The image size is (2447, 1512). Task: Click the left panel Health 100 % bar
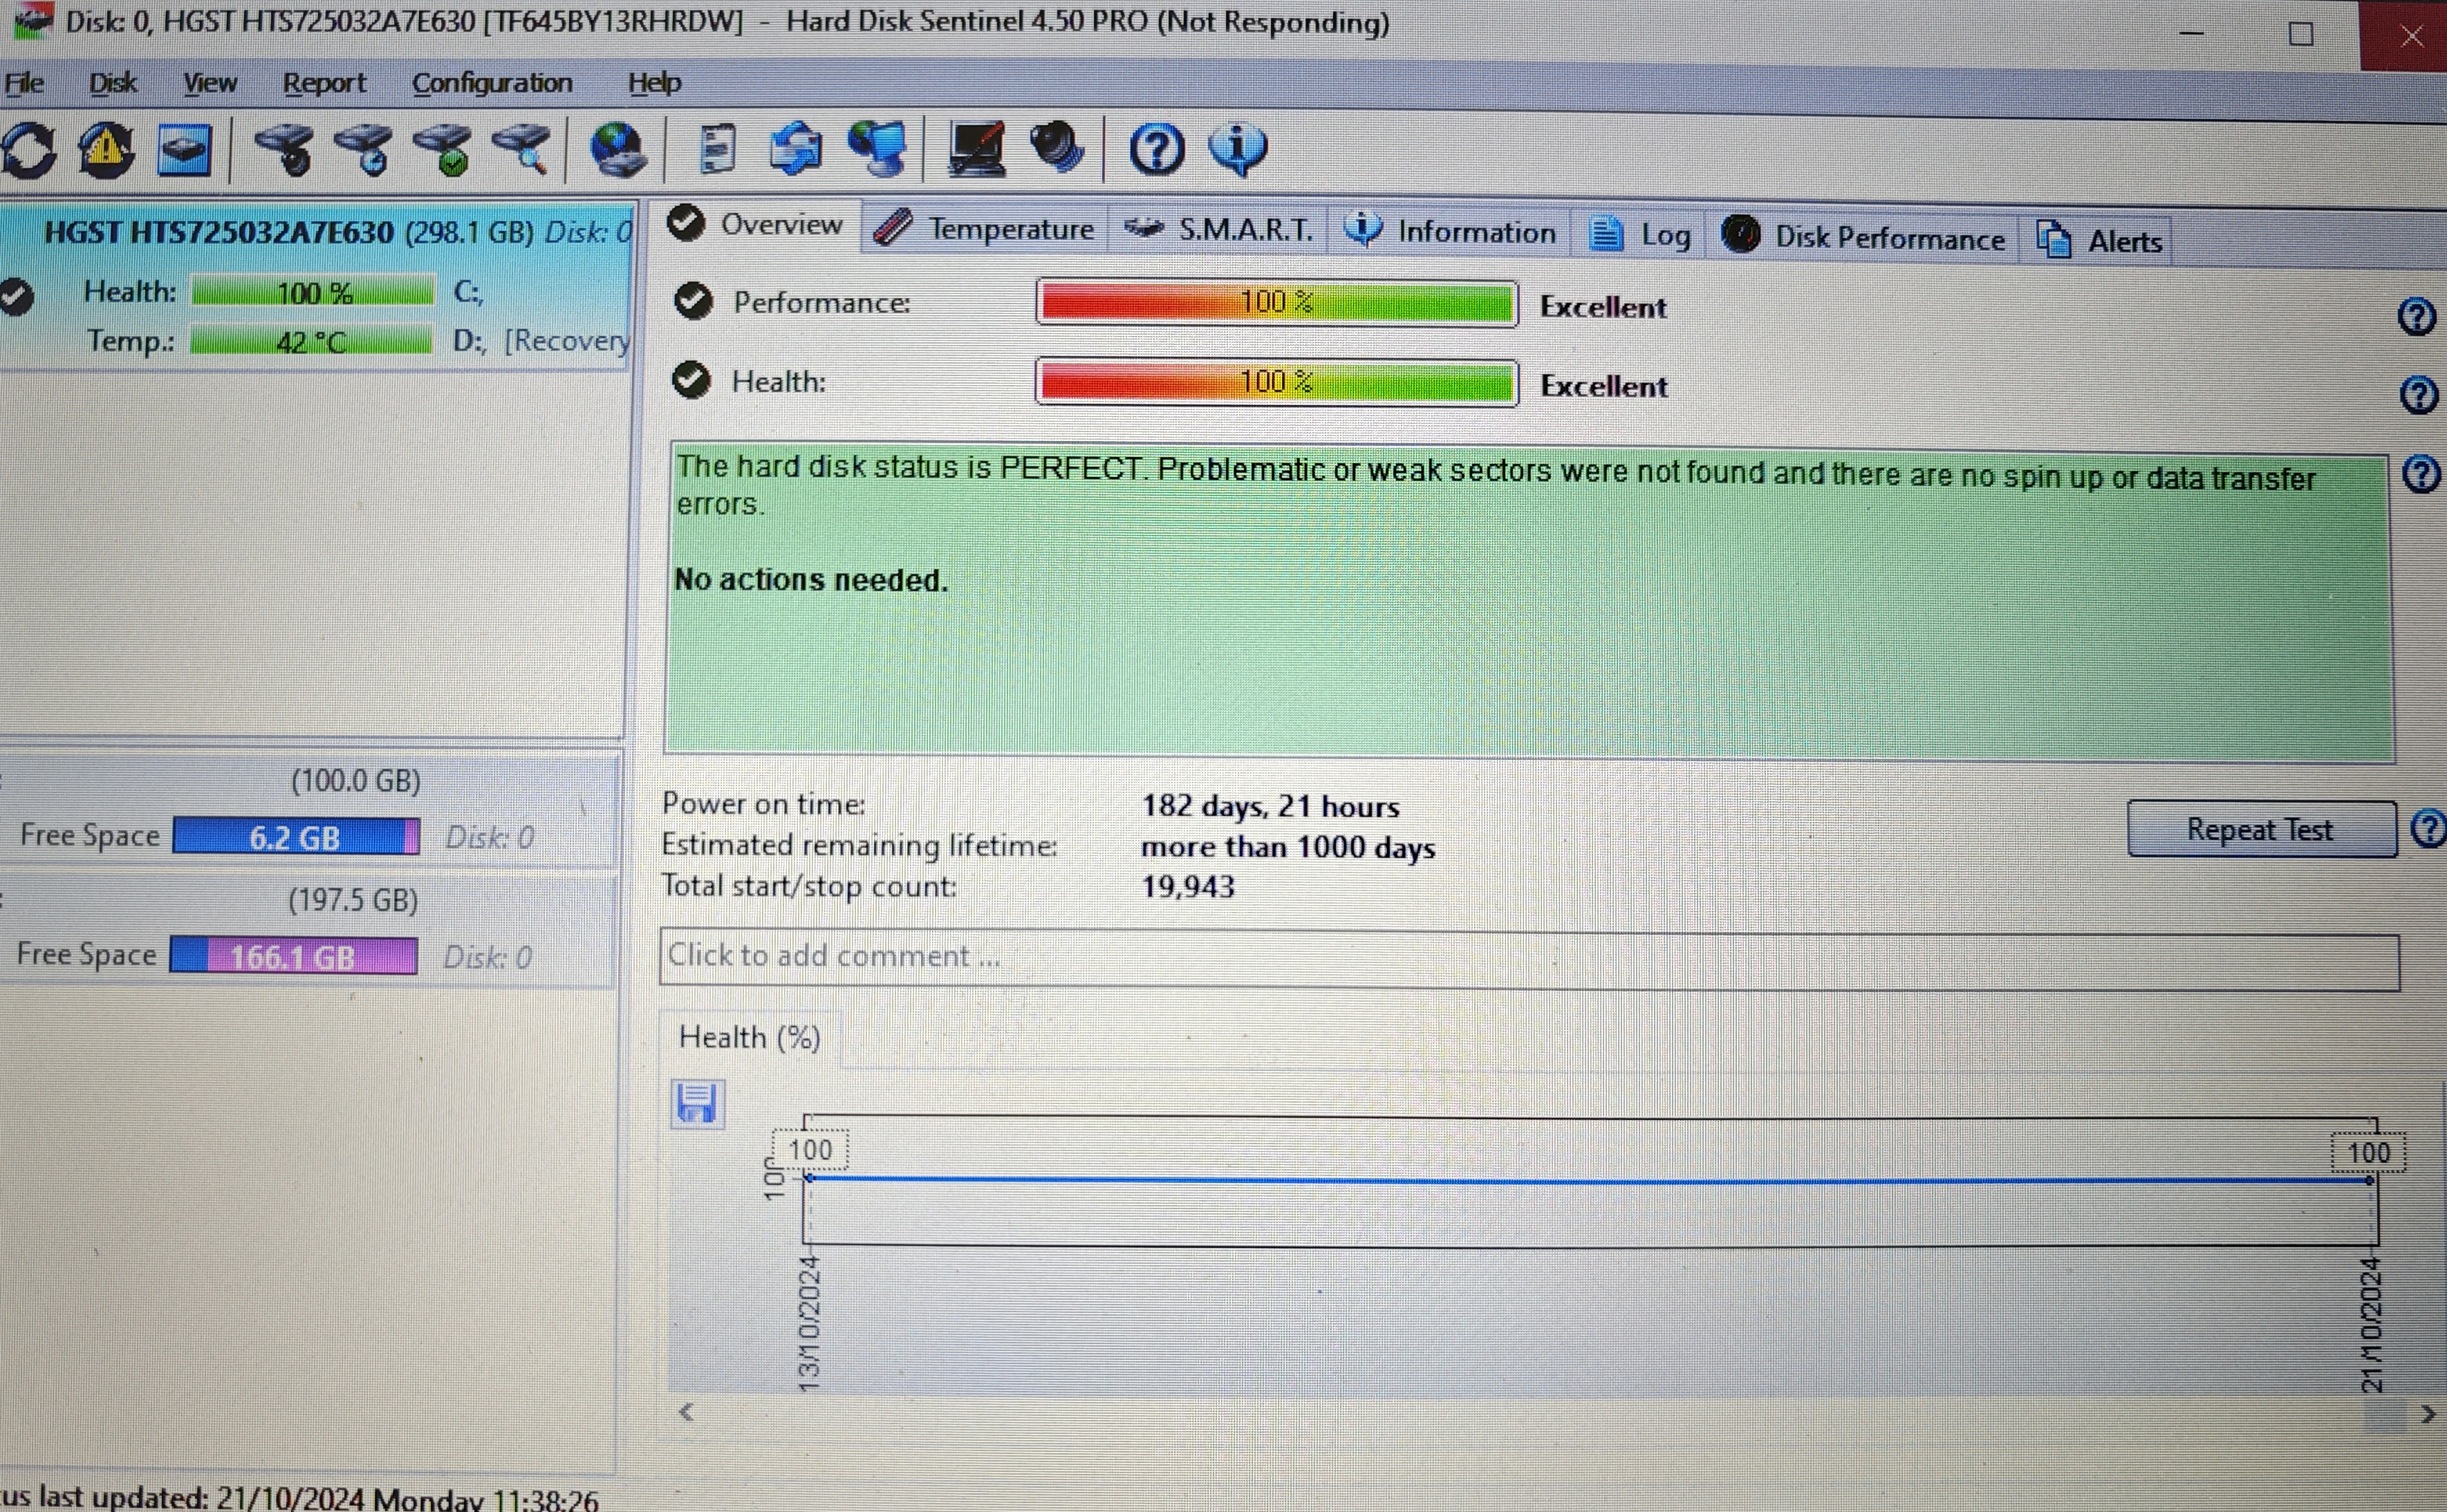click(x=314, y=292)
